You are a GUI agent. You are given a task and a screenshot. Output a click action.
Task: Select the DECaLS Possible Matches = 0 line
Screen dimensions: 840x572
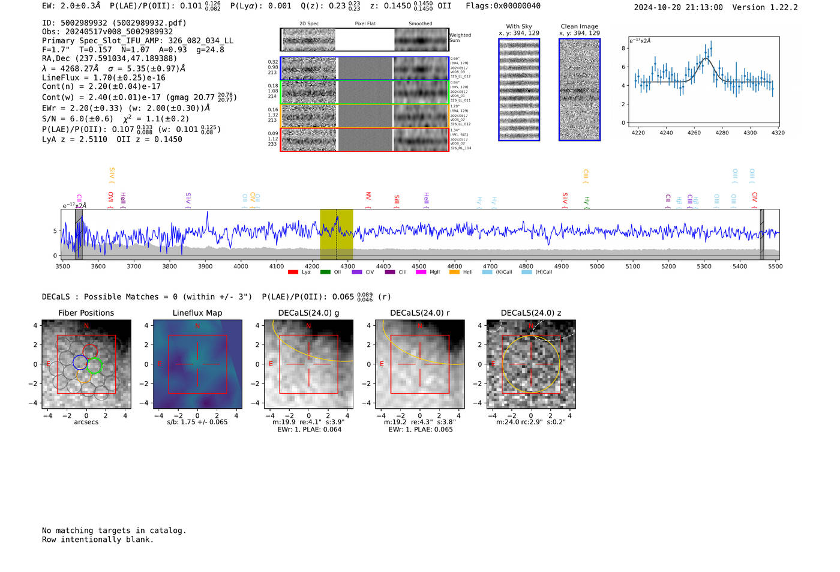(147, 297)
